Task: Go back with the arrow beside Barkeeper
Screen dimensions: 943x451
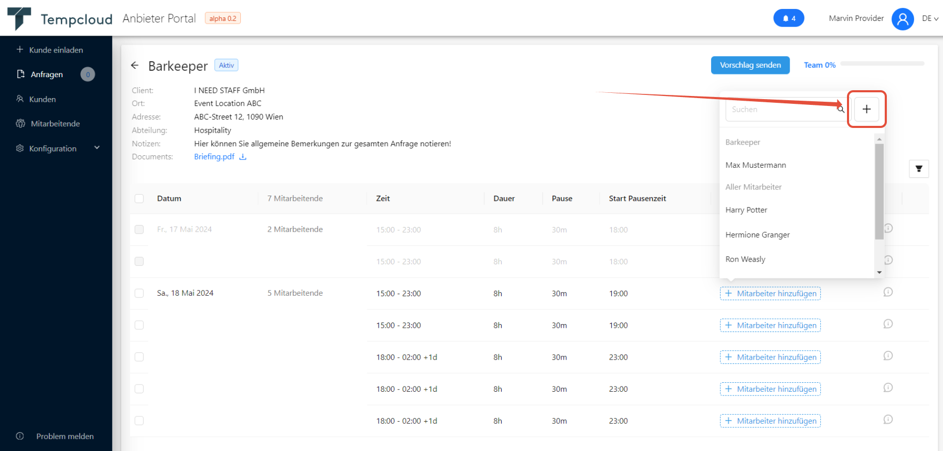Action: pyautogui.click(x=135, y=66)
